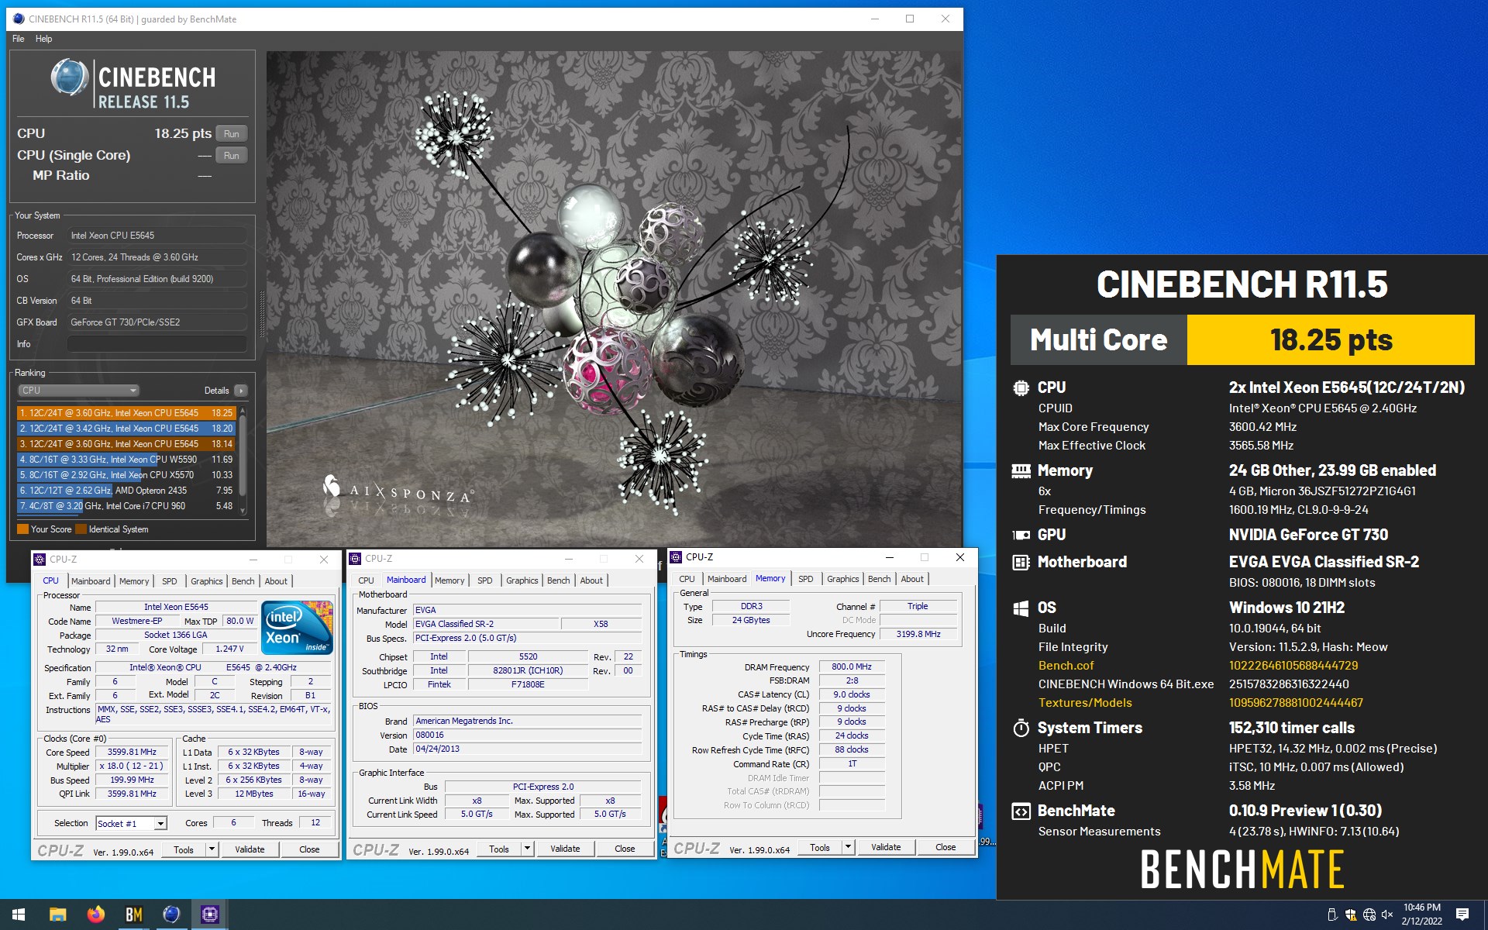Click the BenchMate code bracket icon
This screenshot has height=930, width=1488.
pos(1021,811)
